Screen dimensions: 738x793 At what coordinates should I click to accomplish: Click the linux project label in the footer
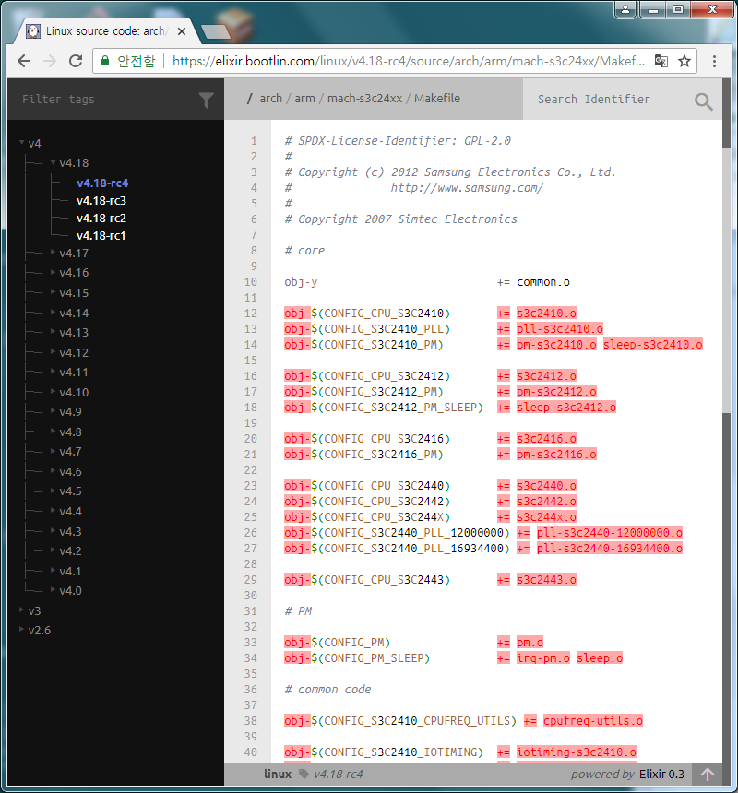pyautogui.click(x=278, y=774)
